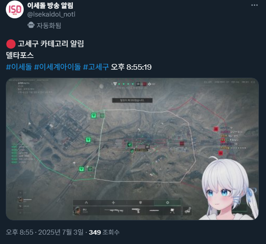
Task: Click the robot icon beside 자동화됨
Action: tap(31, 25)
